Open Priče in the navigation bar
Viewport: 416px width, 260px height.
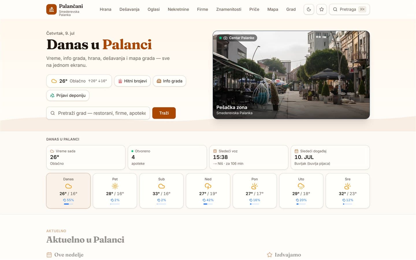pyautogui.click(x=254, y=9)
